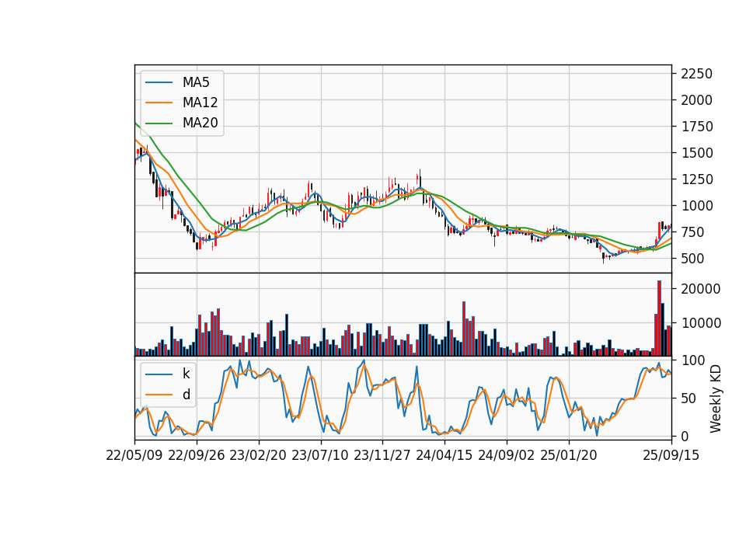Click the 1000 price axis label
The height and width of the screenshot is (536, 746).
[x=696, y=206]
